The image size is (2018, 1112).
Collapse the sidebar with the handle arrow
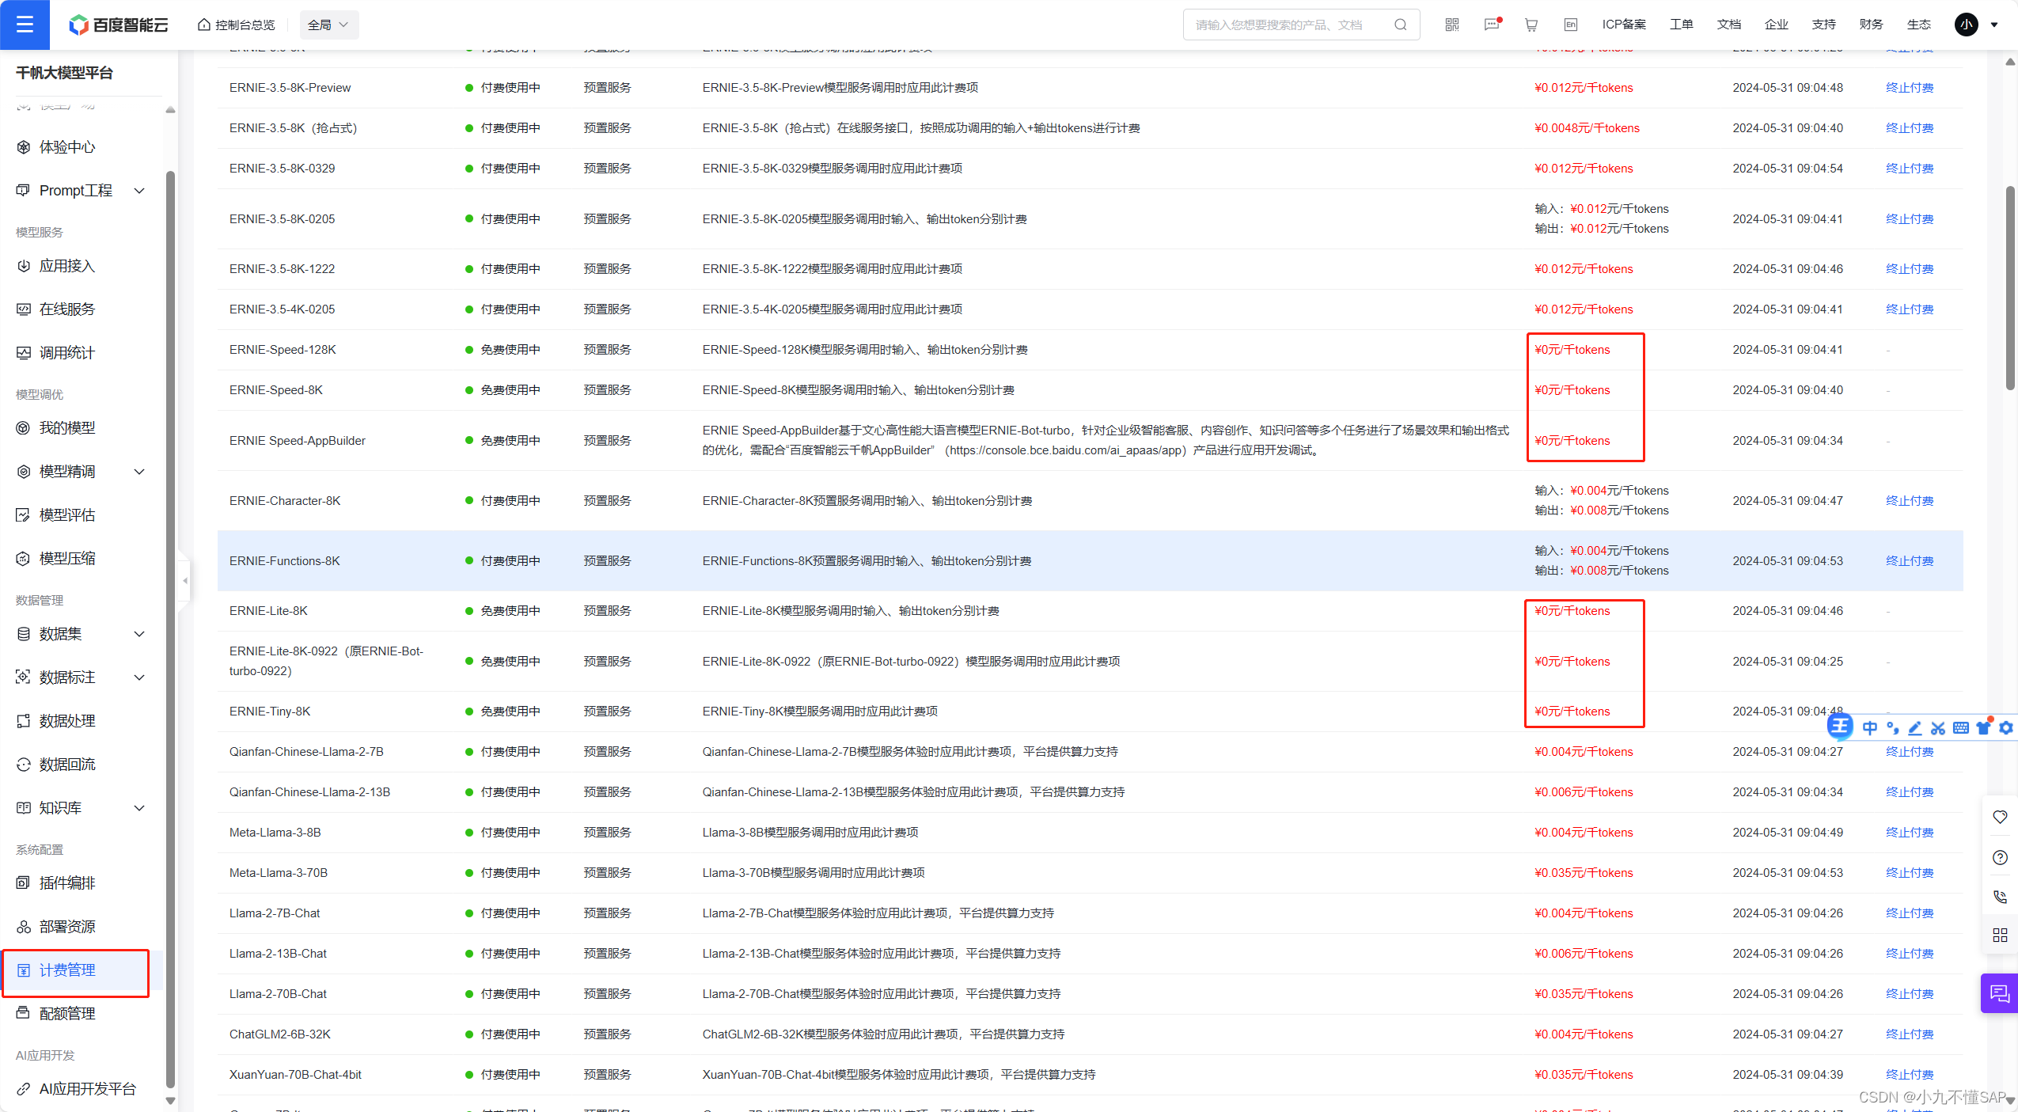pyautogui.click(x=184, y=581)
